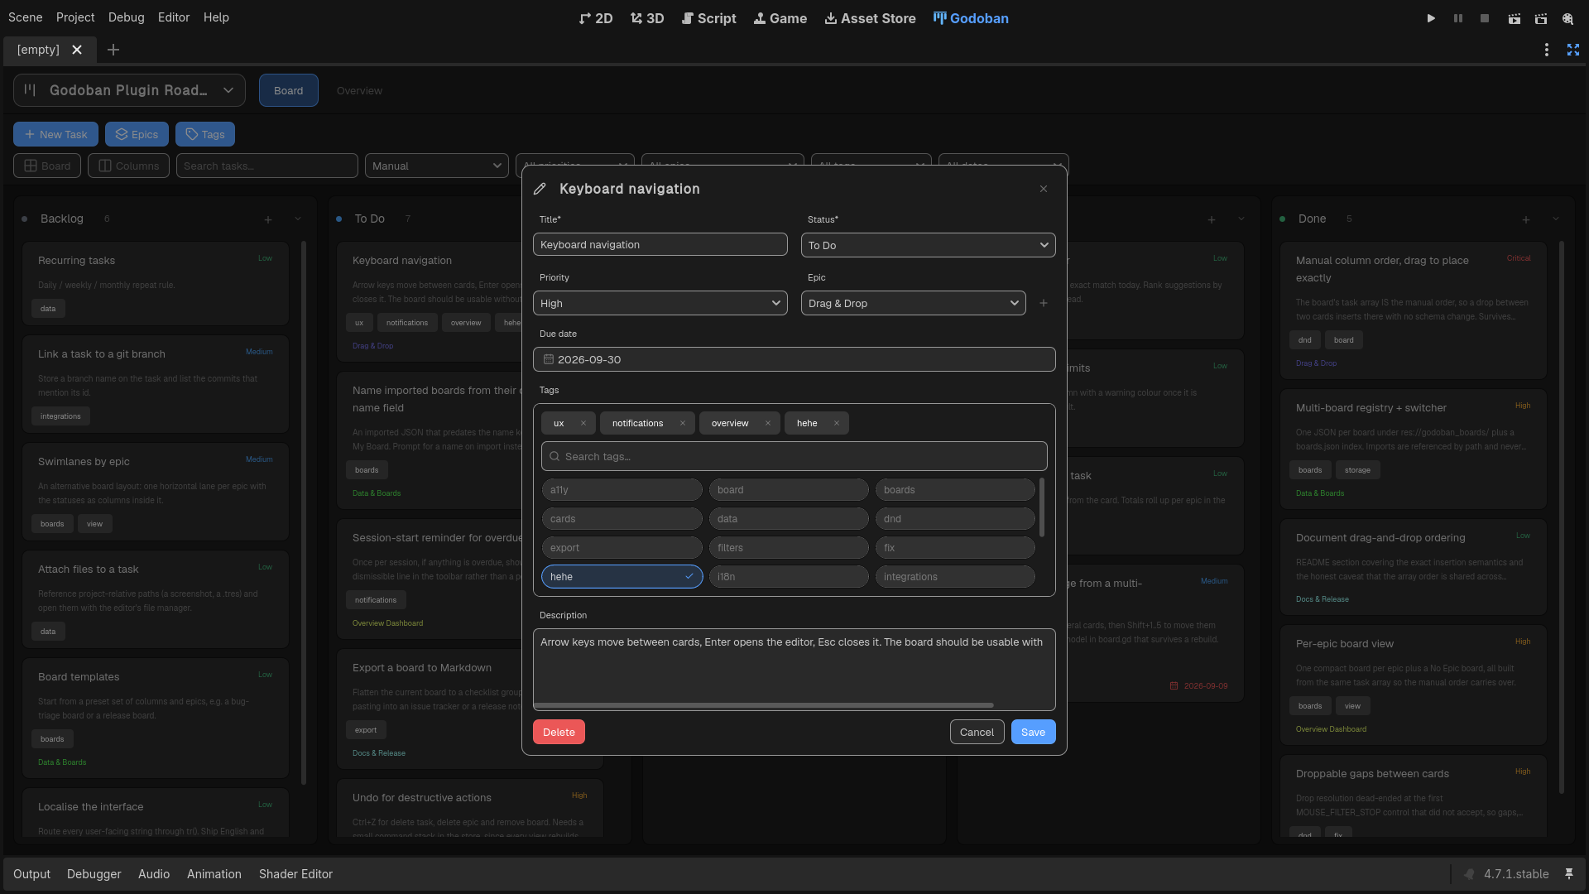Toggle the selected hehe tag off

[622, 577]
